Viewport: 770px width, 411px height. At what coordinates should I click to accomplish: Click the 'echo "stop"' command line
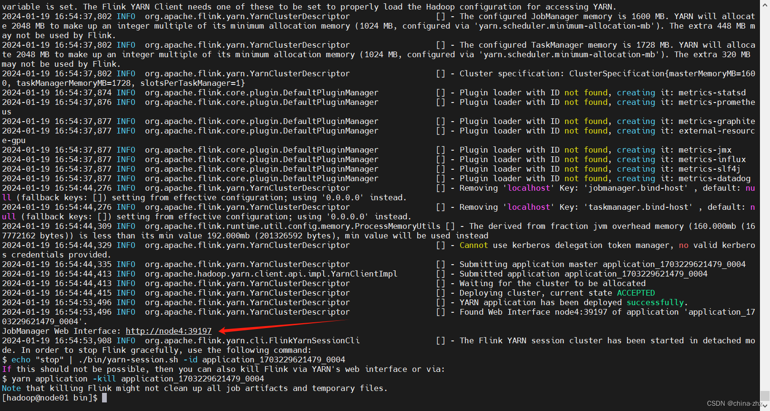pos(174,360)
